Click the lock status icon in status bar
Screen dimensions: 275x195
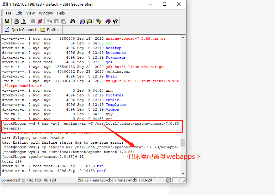[168, 180]
